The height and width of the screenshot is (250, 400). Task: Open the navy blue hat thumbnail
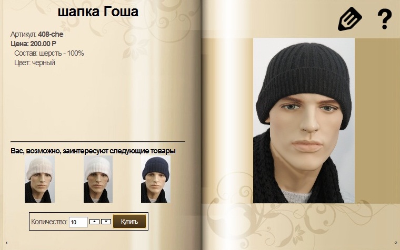pyautogui.click(x=156, y=179)
